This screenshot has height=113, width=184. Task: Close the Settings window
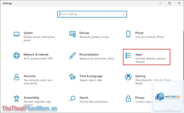click(179, 3)
